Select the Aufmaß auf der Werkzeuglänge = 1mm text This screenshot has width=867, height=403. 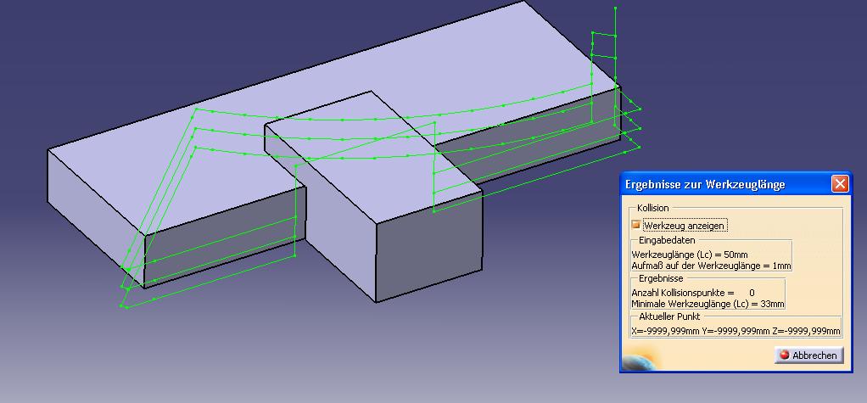[711, 266]
